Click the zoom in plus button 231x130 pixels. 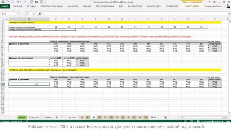[222, 121]
